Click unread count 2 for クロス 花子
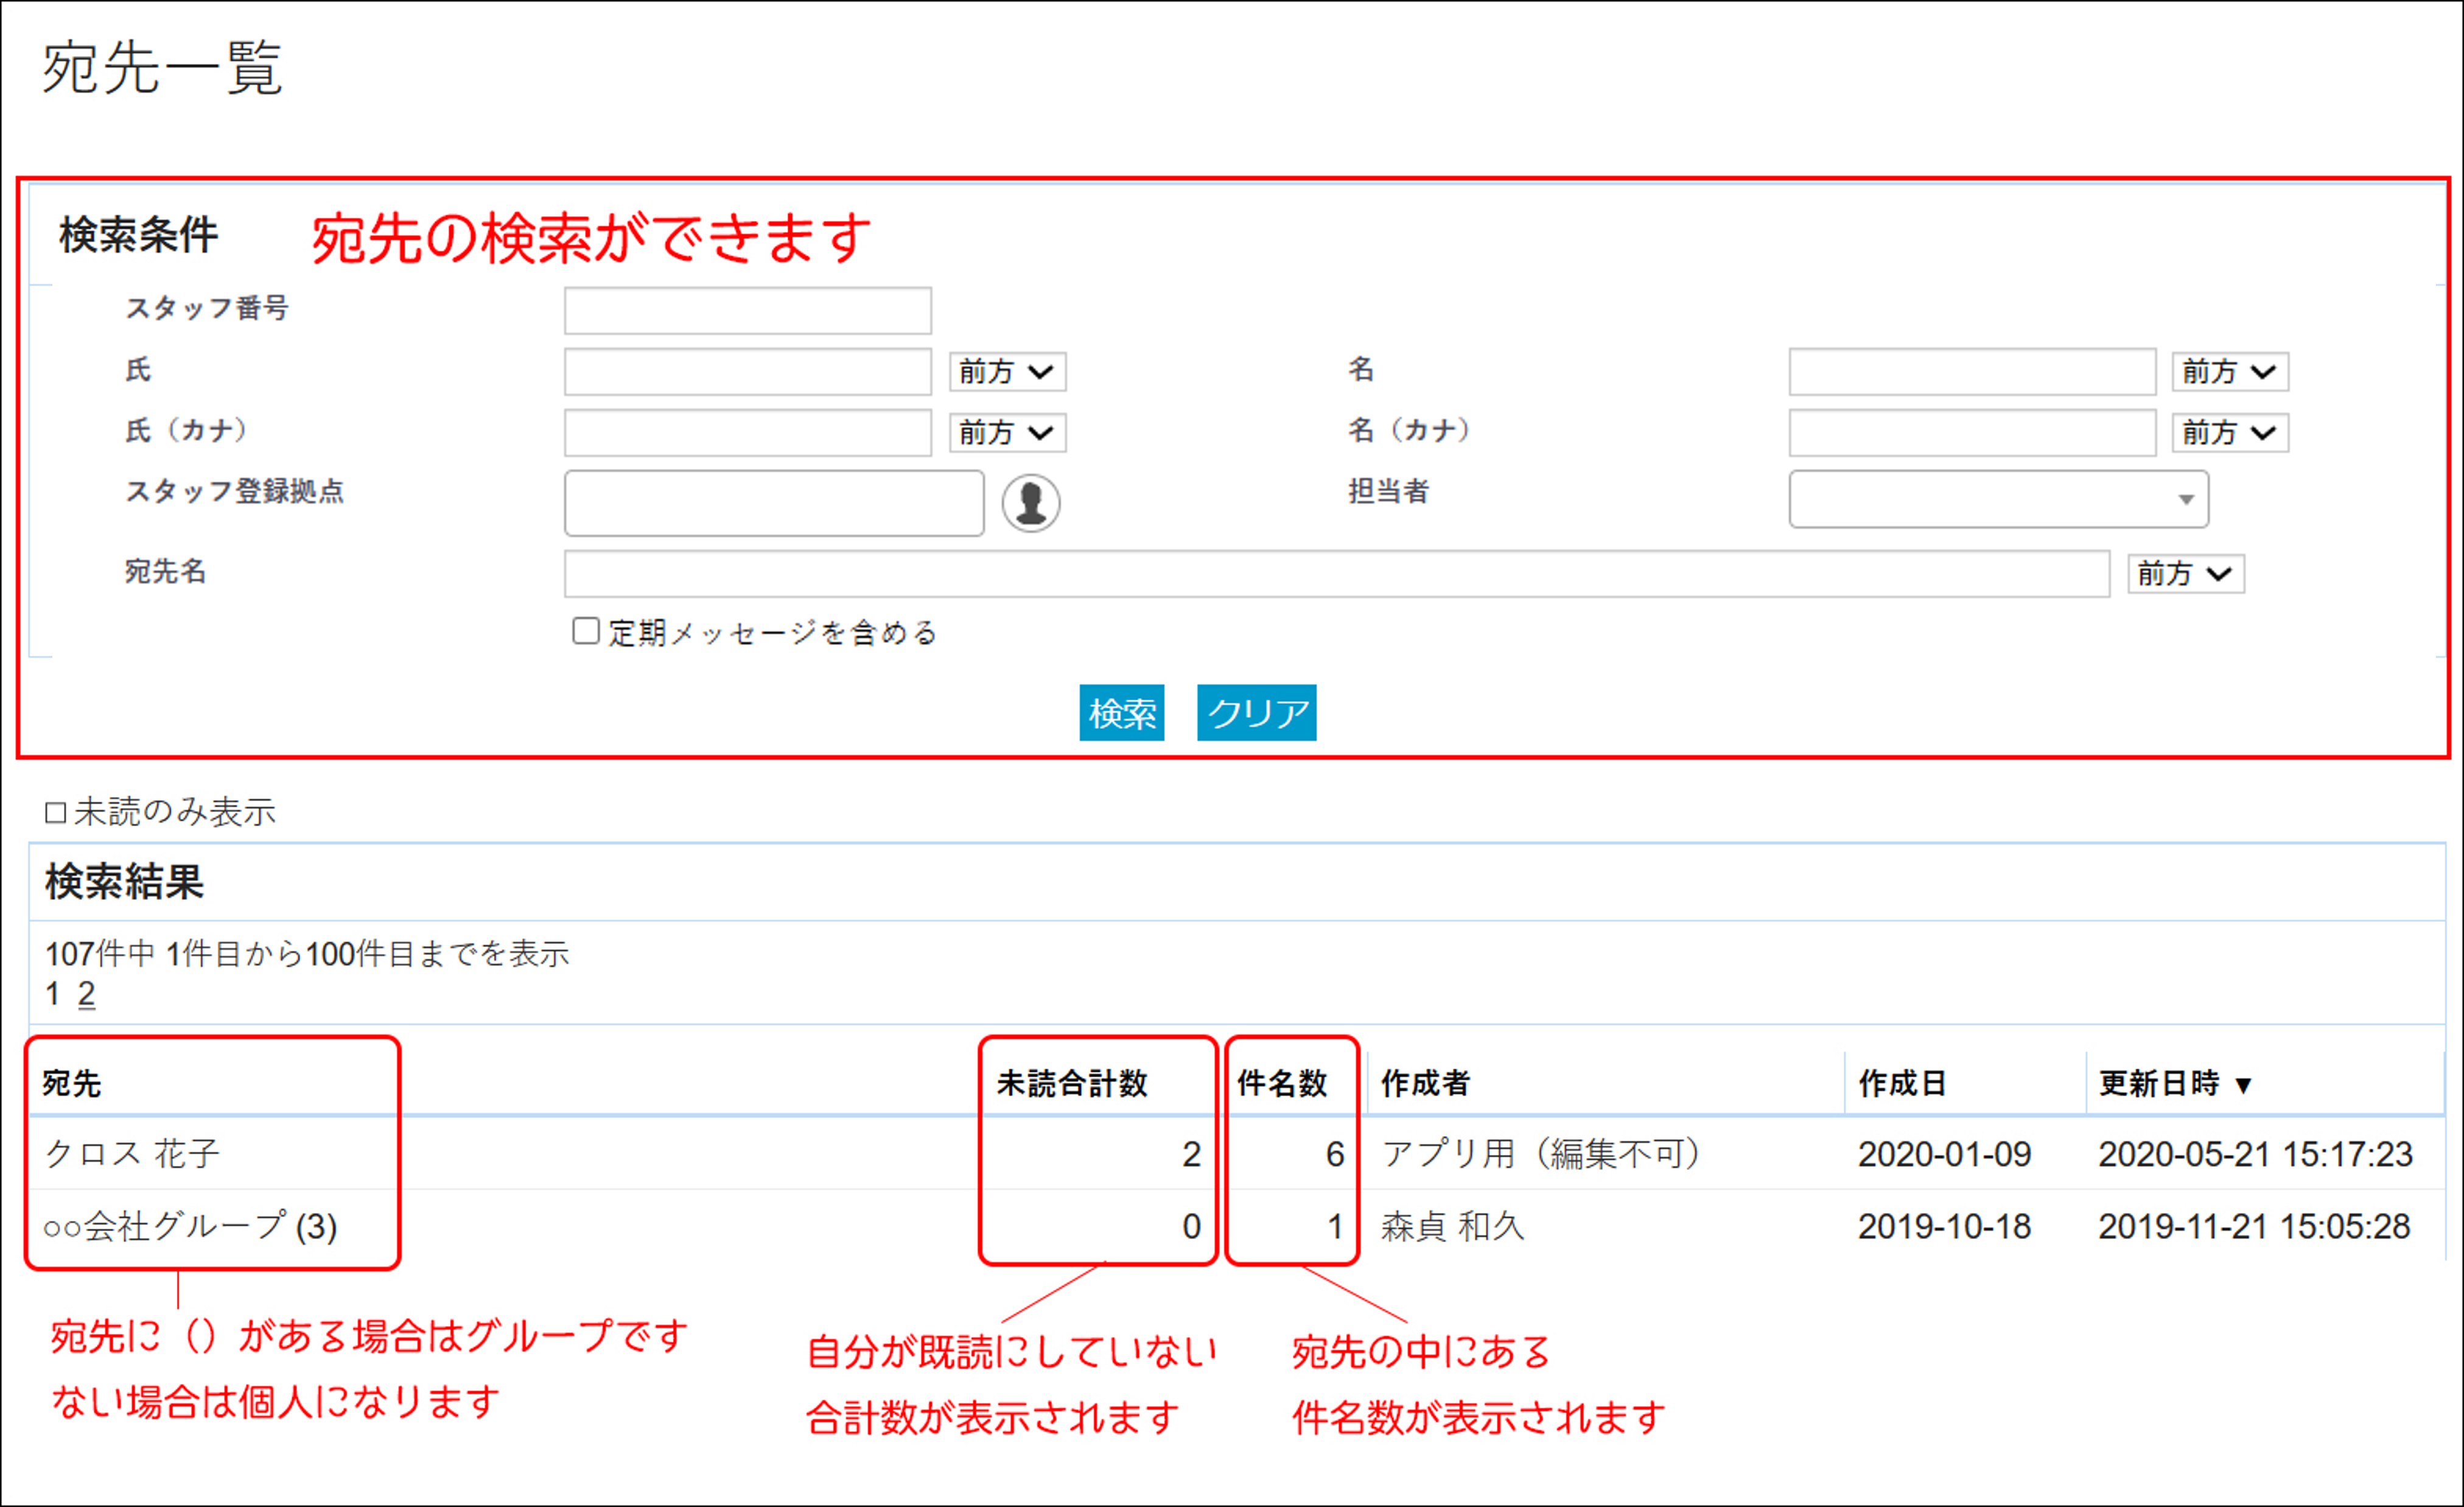 pyautogui.click(x=1191, y=1155)
